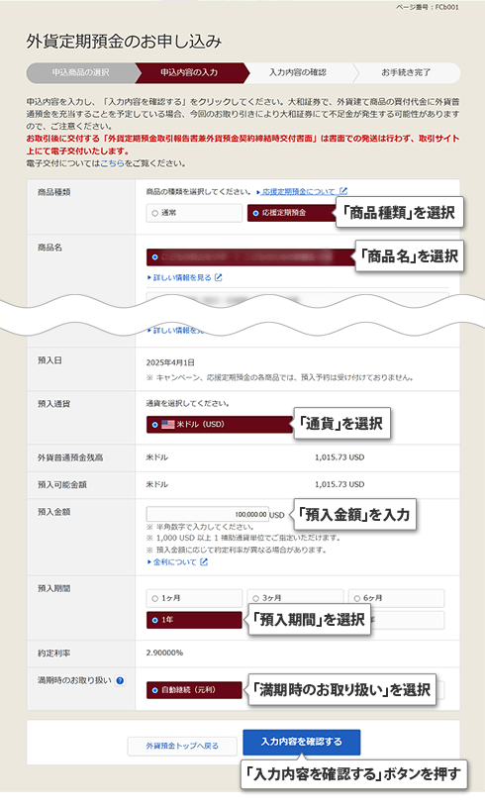The width and height of the screenshot is (485, 808).
Task: Click 外貨預金トップへ戻る button
Action: pyautogui.click(x=182, y=746)
